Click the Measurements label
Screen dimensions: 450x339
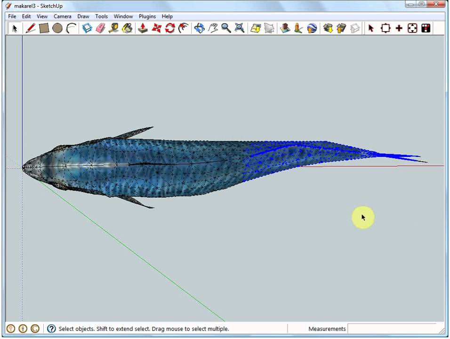[327, 329]
